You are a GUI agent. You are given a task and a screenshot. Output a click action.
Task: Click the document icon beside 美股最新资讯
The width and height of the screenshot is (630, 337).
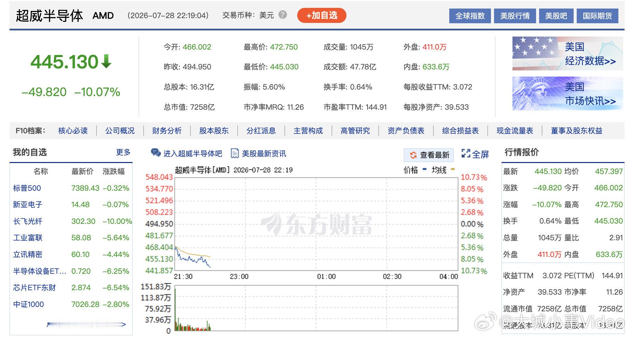235,153
